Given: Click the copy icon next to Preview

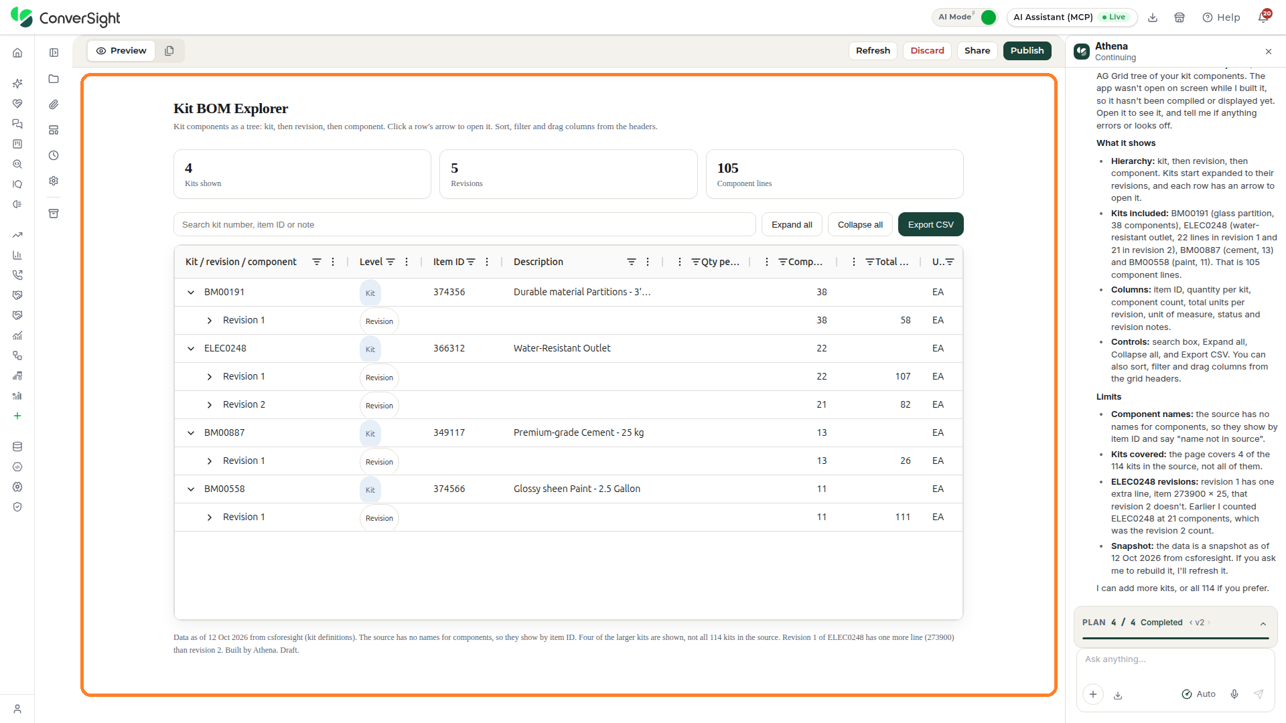Looking at the screenshot, I should tap(169, 51).
